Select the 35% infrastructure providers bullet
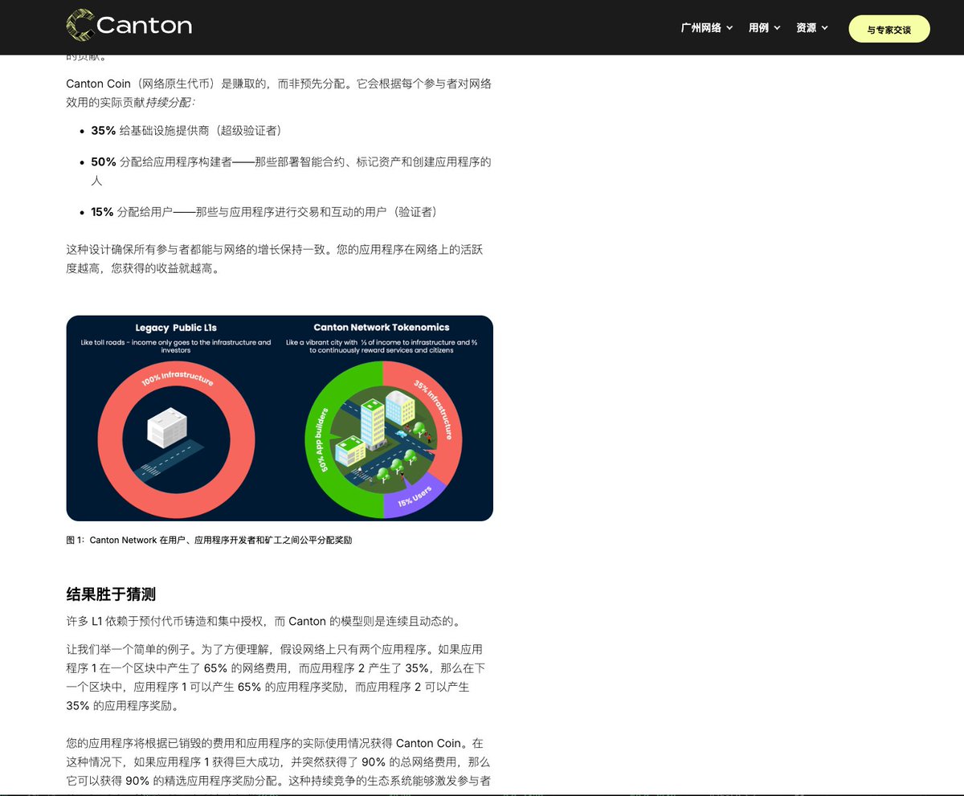 coord(186,130)
